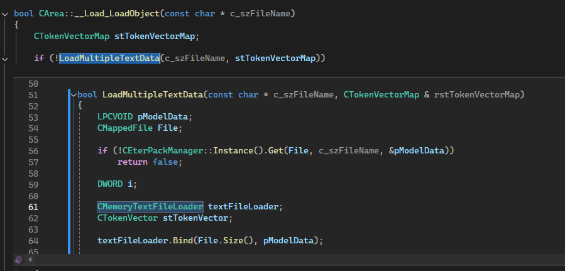Click the i variable on line 59
Image resolution: width=565 pixels, height=271 pixels.
pos(130,184)
